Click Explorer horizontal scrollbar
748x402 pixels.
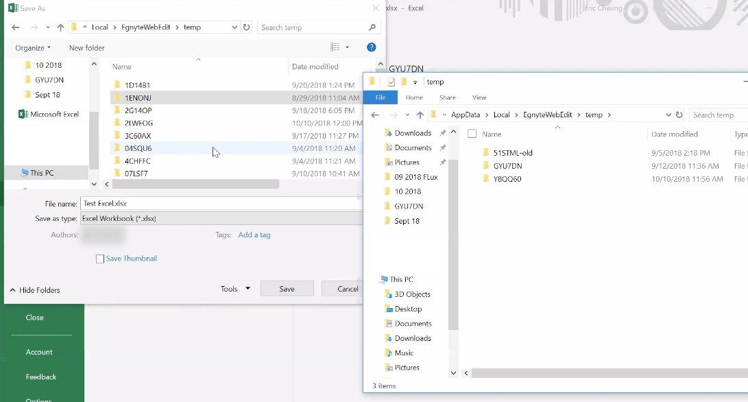(x=610, y=373)
